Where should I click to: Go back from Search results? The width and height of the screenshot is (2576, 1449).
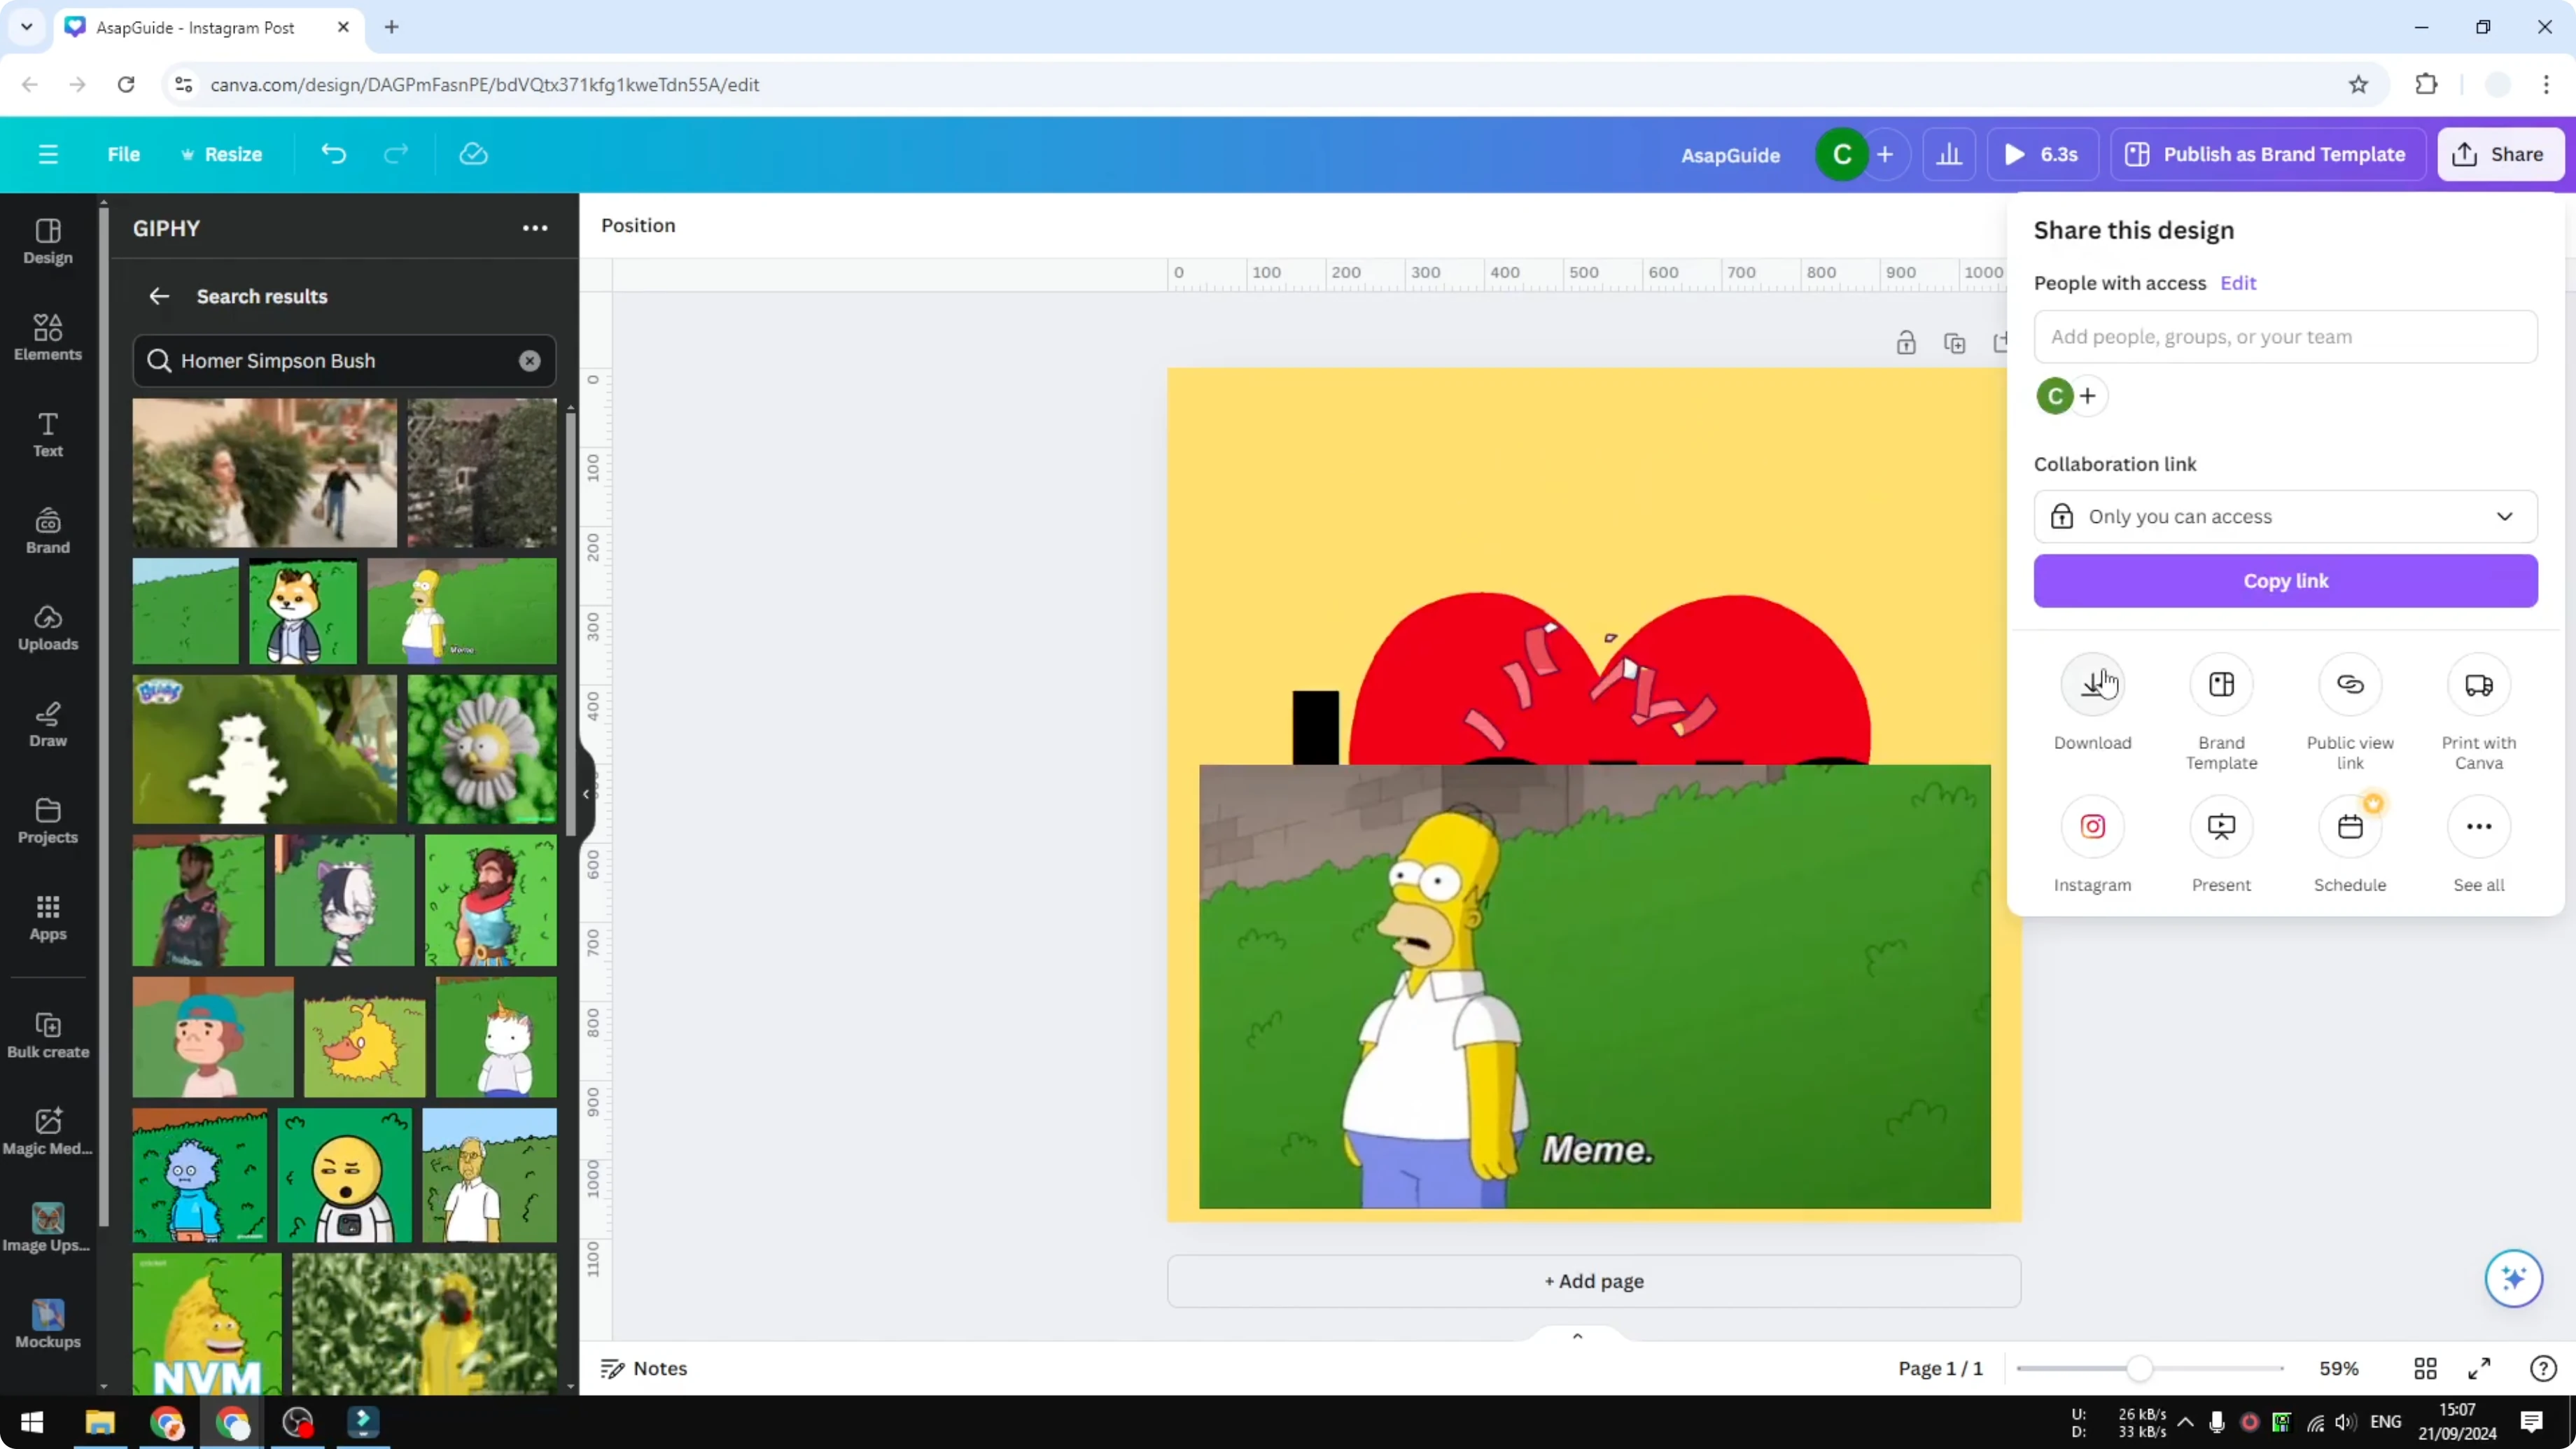click(x=159, y=296)
